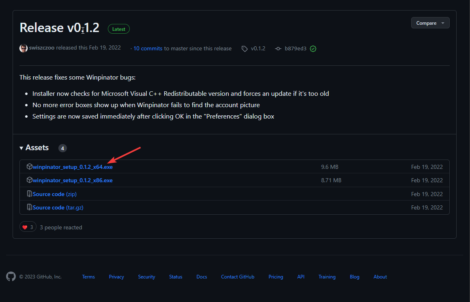
Task: Open the swiszczoo profile link
Action: click(42, 47)
